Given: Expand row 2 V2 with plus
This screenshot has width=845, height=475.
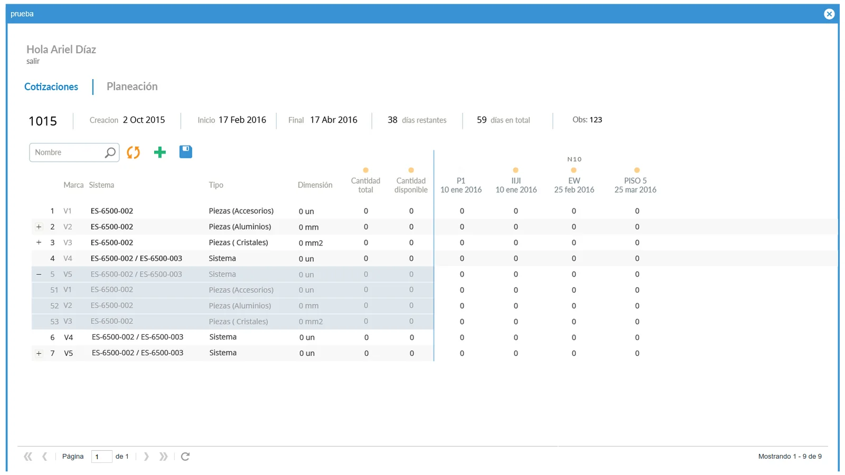Looking at the screenshot, I should tap(39, 227).
